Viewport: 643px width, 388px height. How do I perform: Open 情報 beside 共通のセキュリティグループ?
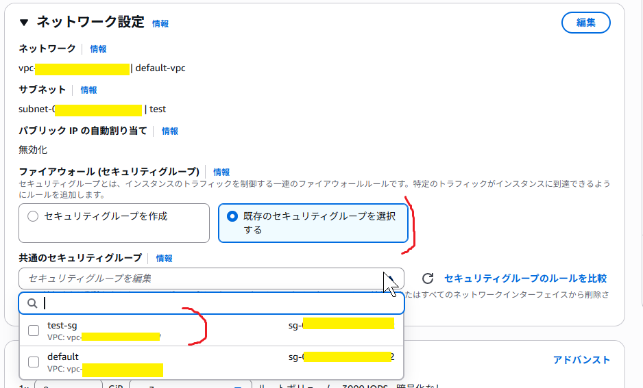pos(164,259)
